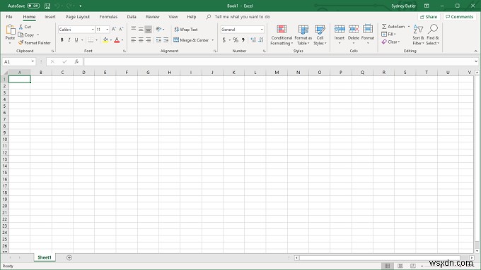The height and width of the screenshot is (270, 481).
Task: Switch to Data tab
Action: point(132,17)
